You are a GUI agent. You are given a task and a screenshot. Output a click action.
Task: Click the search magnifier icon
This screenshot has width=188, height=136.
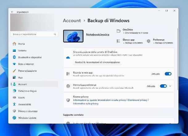point(55,34)
